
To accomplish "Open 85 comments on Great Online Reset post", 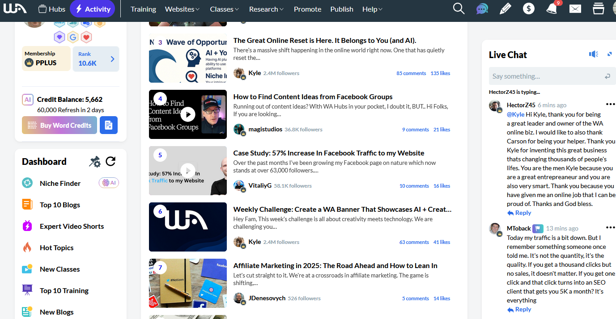I will (x=411, y=73).
